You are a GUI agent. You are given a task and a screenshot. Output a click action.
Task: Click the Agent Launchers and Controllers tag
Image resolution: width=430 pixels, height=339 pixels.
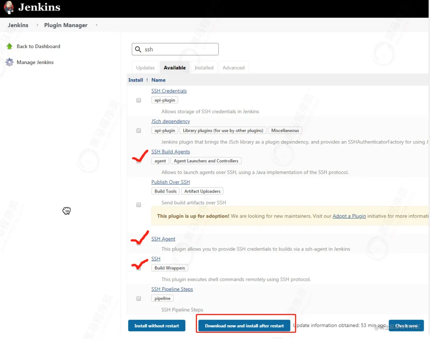[x=206, y=161]
